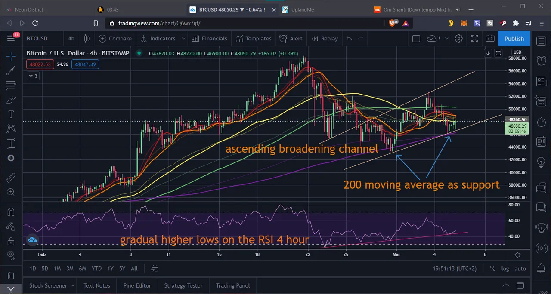Image resolution: width=551 pixels, height=294 pixels.
Task: Open the Strategy Tester tab
Action: 183,285
